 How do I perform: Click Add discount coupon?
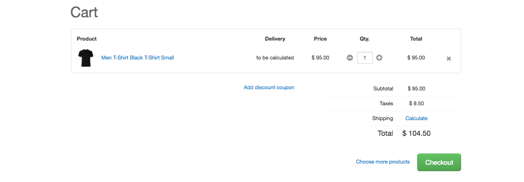(269, 88)
